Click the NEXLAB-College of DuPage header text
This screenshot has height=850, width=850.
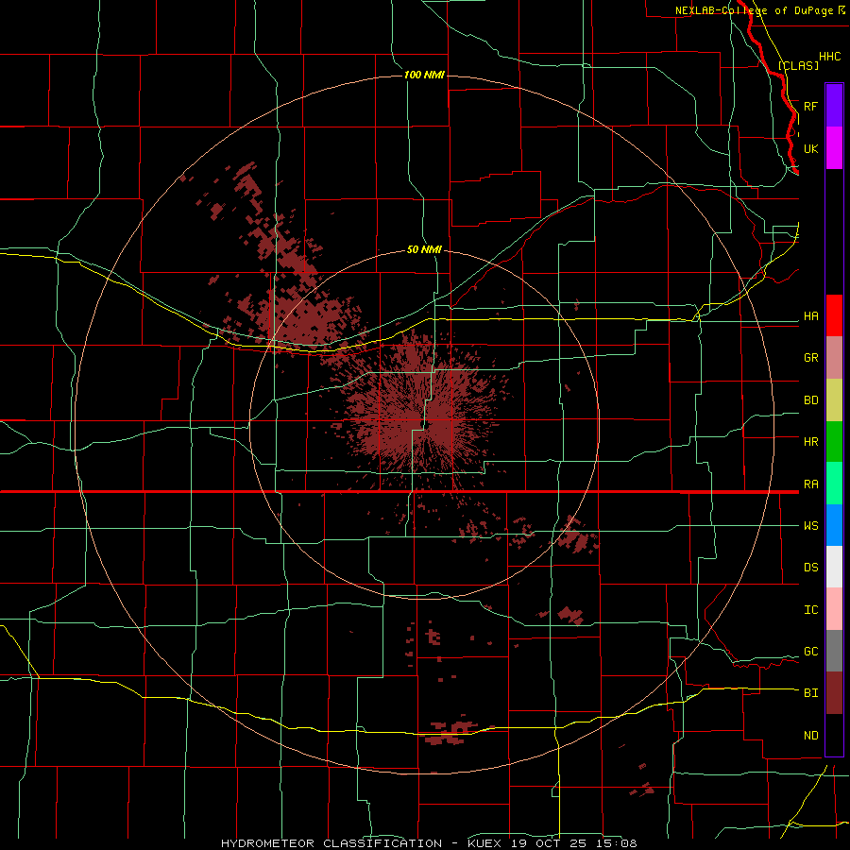click(754, 10)
